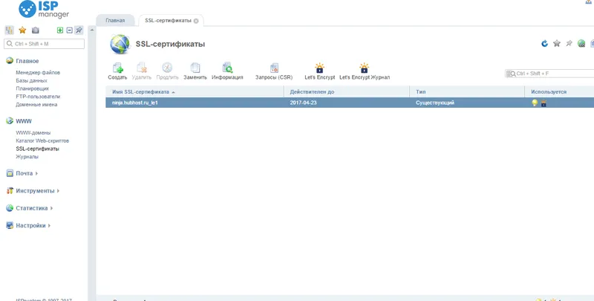Sort by Имя SSL-сертификата column
The image size is (594, 301).
coord(195,91)
